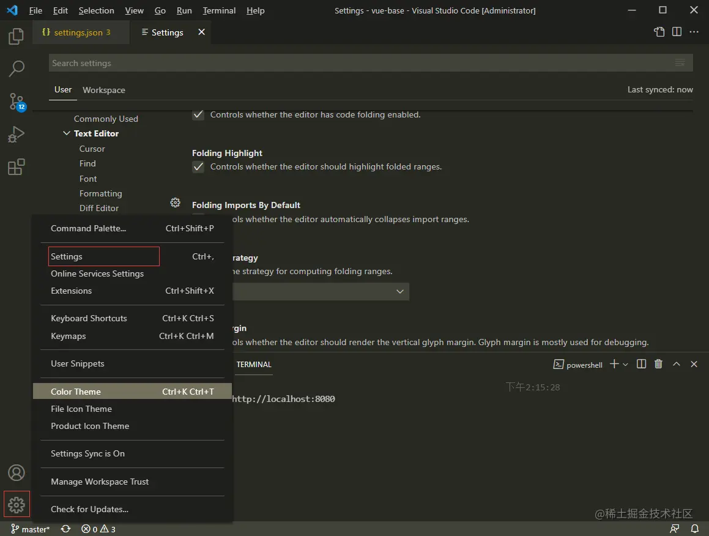Click gear icon beside Folding Imports By Default

click(x=176, y=203)
